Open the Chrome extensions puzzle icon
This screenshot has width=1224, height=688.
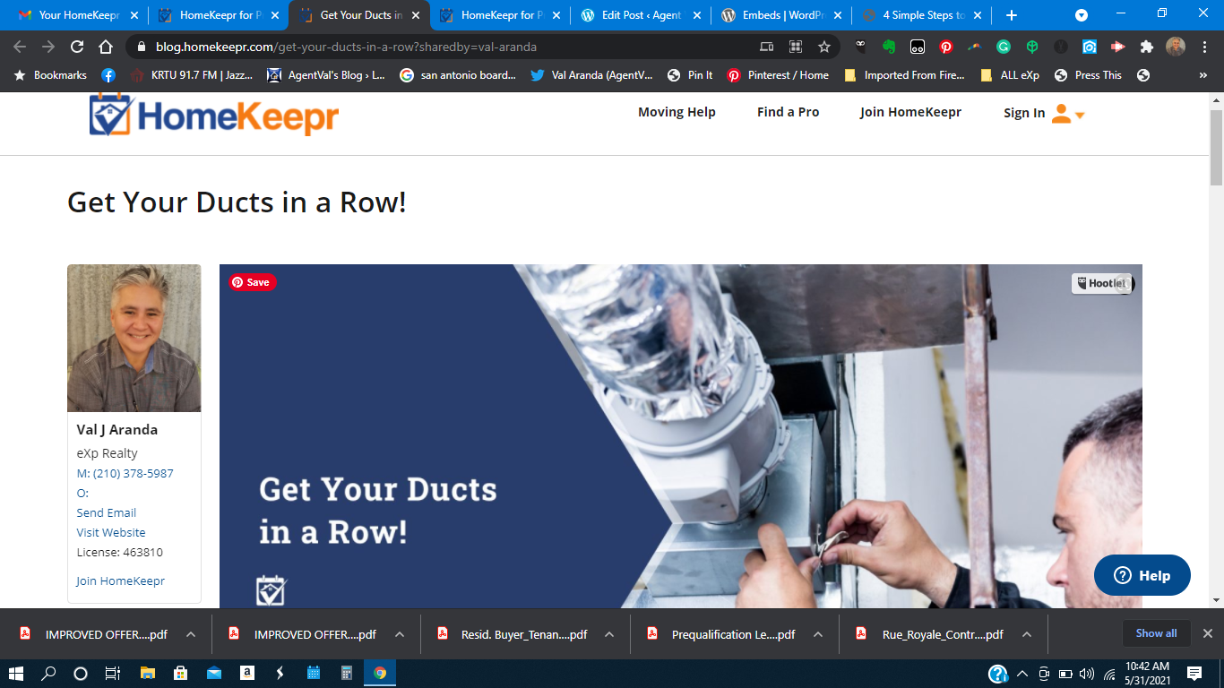[x=1146, y=47]
